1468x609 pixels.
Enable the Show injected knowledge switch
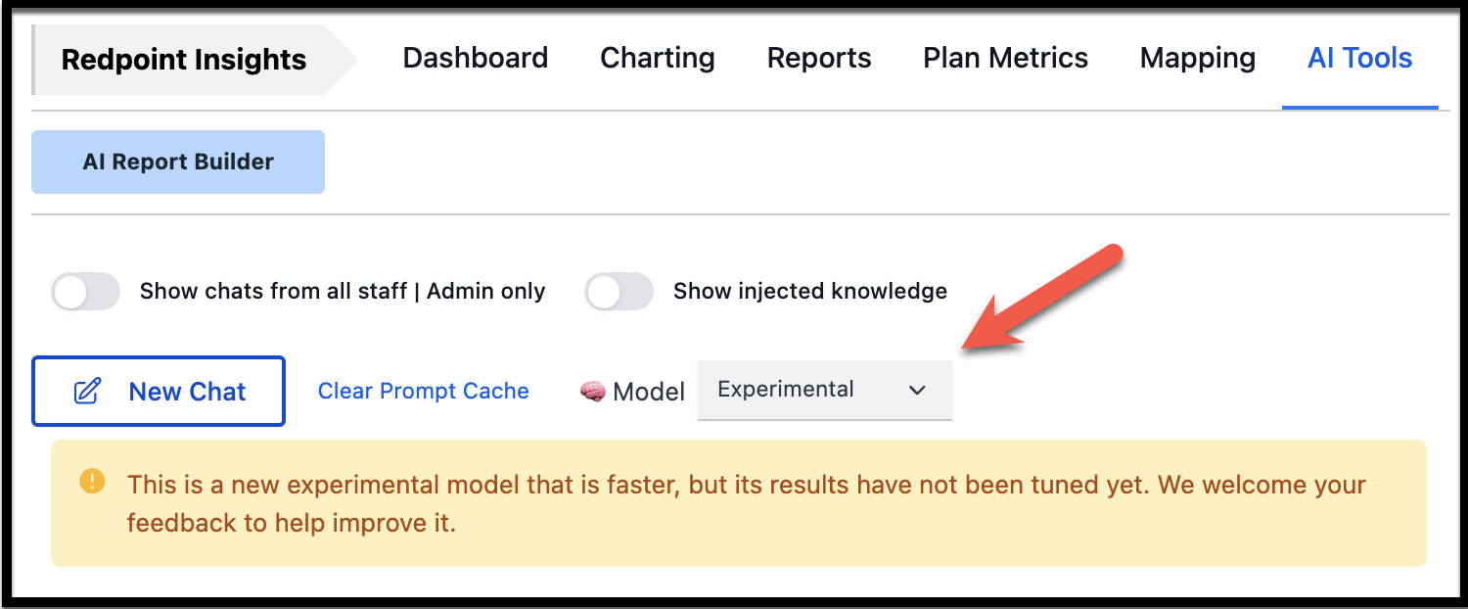(619, 292)
